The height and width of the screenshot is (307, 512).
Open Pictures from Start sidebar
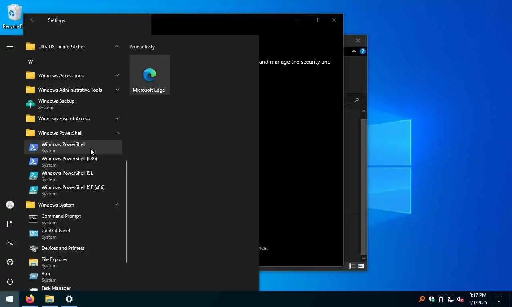pyautogui.click(x=10, y=243)
